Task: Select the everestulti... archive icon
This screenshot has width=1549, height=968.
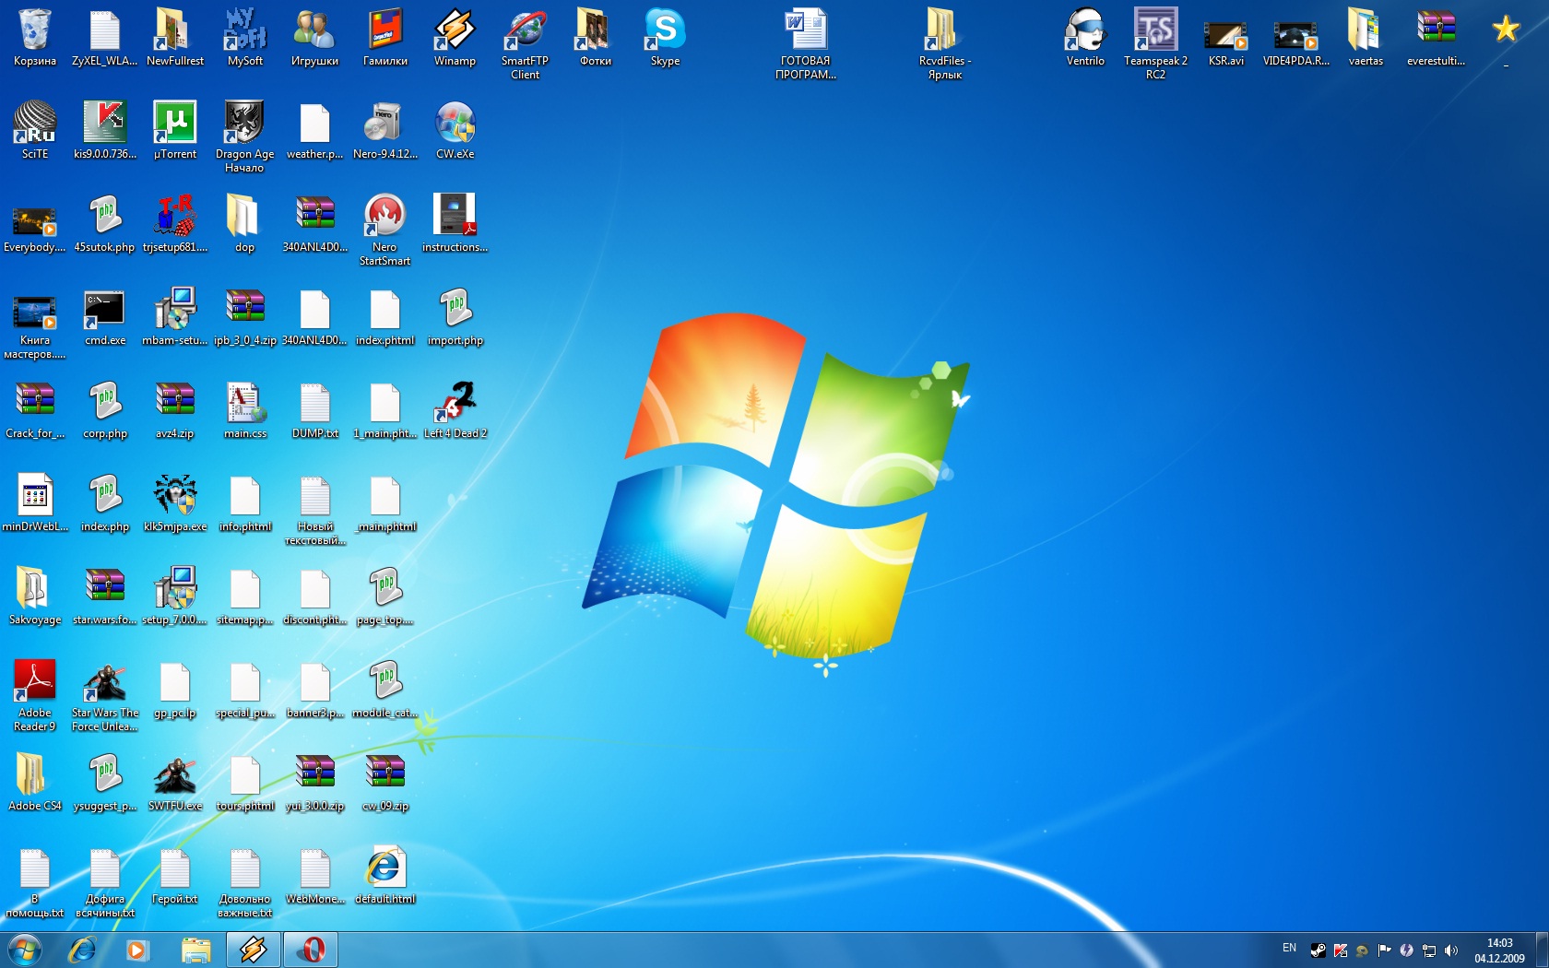Action: (1436, 38)
